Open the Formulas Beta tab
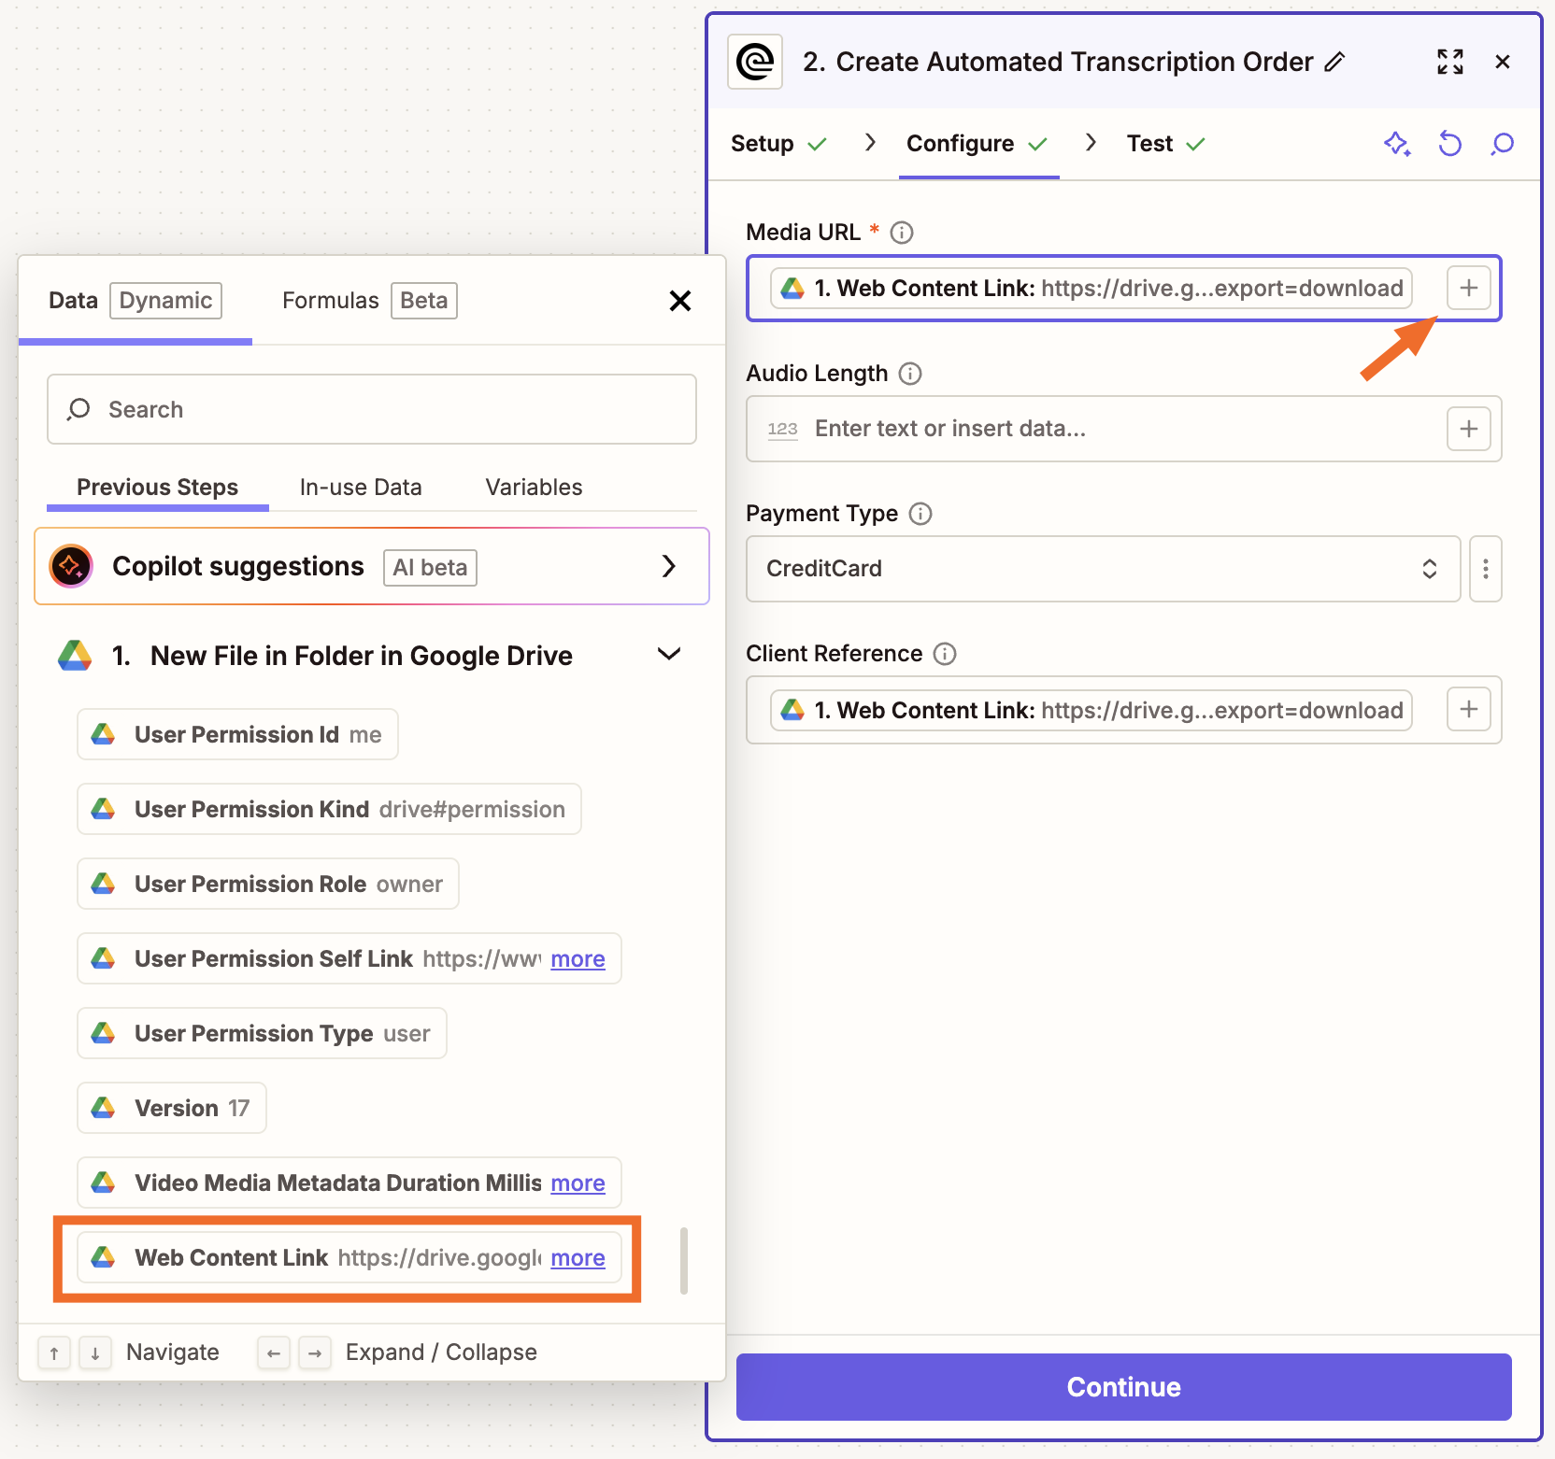The width and height of the screenshot is (1555, 1459). click(364, 300)
